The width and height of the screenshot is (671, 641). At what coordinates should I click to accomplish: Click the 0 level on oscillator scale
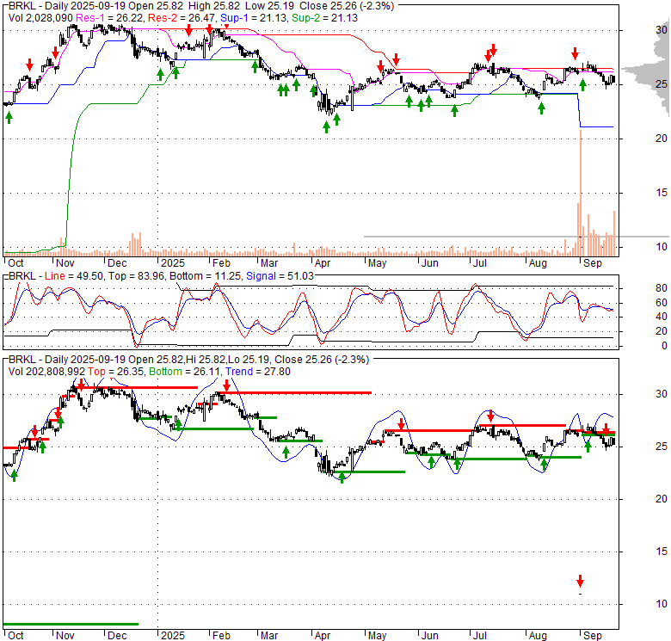click(664, 345)
